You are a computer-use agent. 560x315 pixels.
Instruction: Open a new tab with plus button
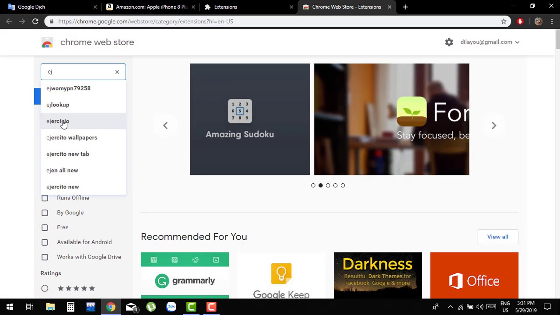coord(405,7)
